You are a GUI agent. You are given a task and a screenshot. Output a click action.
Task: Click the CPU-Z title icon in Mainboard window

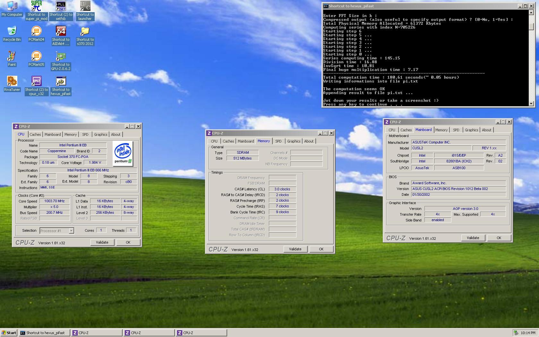coord(387,122)
